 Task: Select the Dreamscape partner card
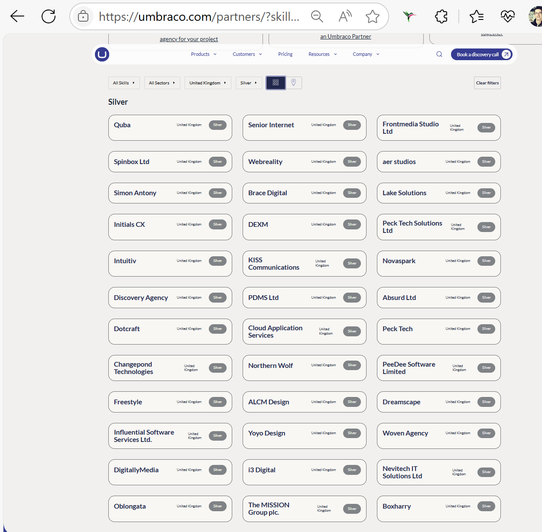[439, 402]
